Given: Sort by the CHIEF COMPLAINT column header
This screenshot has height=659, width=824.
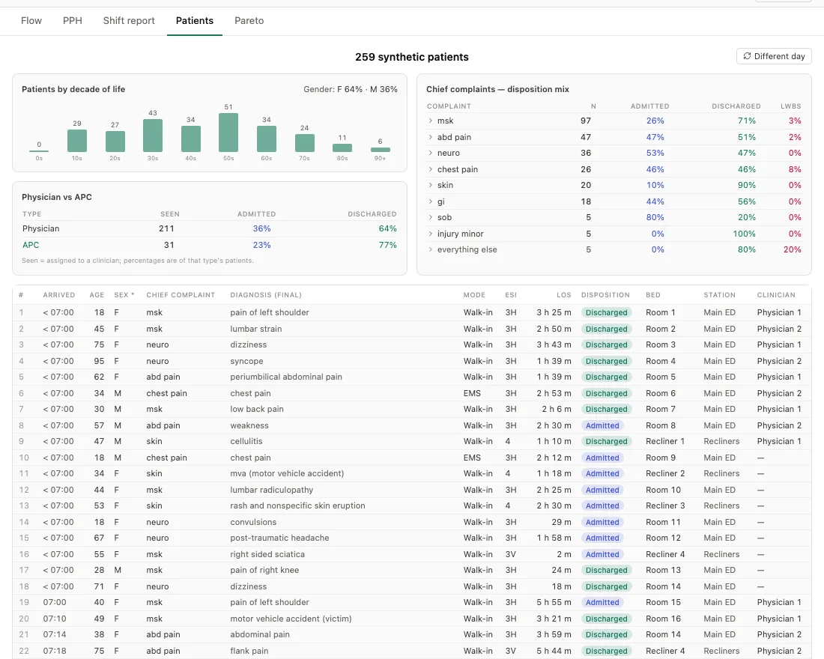Looking at the screenshot, I should [x=181, y=295].
